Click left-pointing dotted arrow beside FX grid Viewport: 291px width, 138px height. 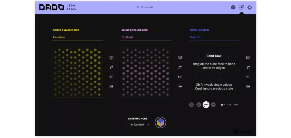point(248,77)
